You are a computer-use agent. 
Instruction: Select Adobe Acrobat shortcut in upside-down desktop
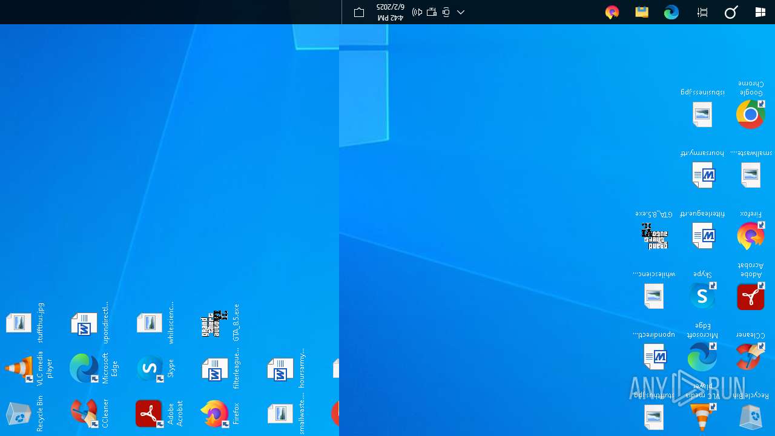click(751, 296)
